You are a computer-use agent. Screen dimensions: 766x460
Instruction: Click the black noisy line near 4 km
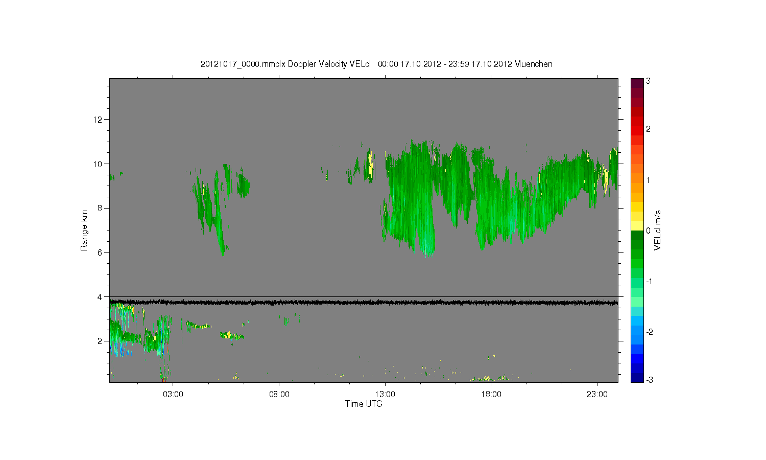tap(364, 303)
